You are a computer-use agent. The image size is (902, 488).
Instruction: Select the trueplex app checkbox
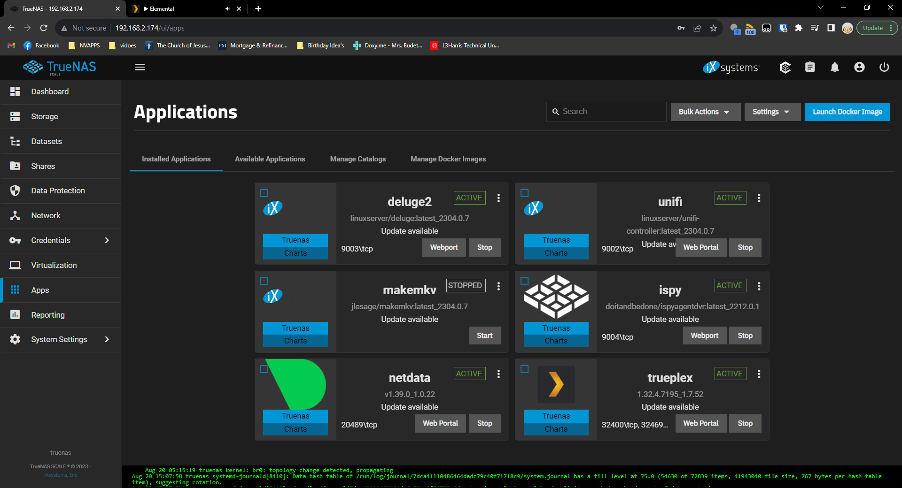coord(525,369)
